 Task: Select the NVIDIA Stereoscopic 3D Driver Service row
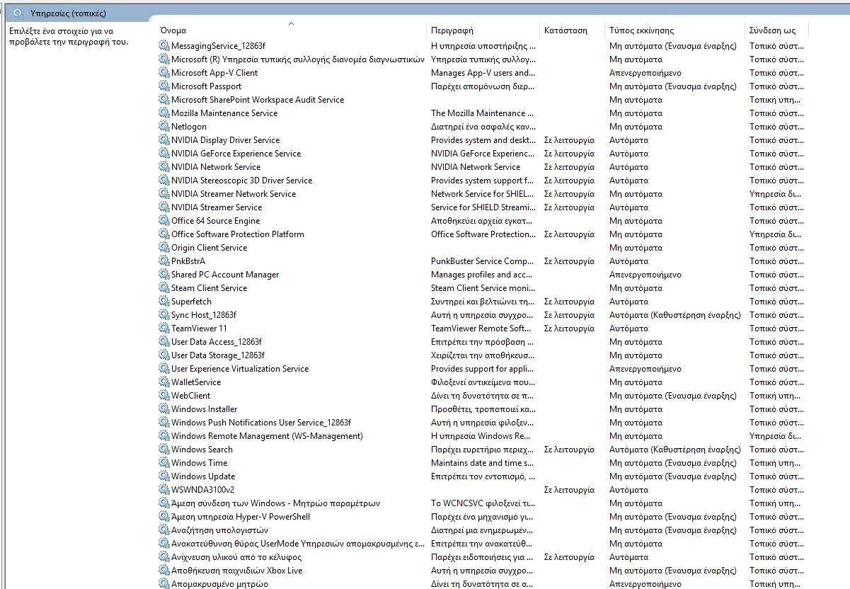click(x=483, y=181)
